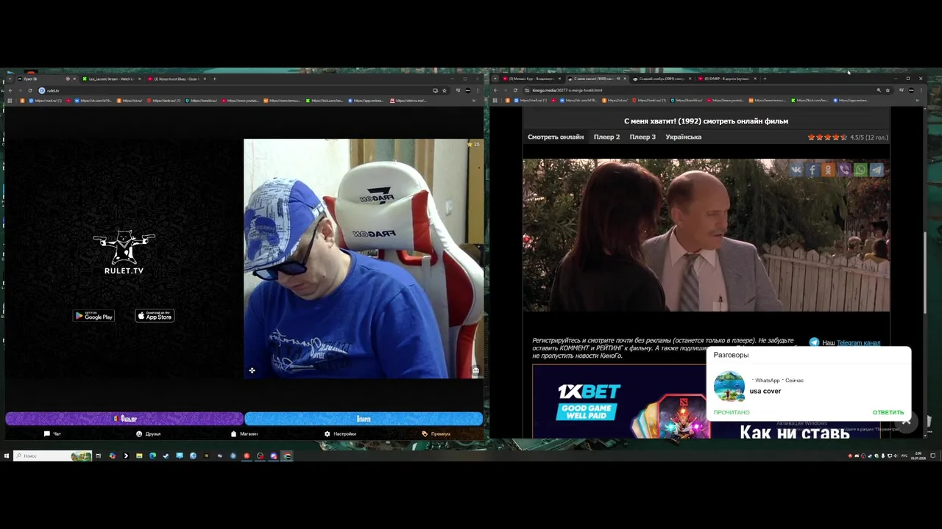Share the film via Viber icon
Image resolution: width=942 pixels, height=529 pixels.
(x=845, y=170)
